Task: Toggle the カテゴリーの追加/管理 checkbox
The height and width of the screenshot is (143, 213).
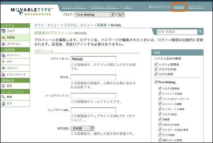Action: (x=160, y=130)
